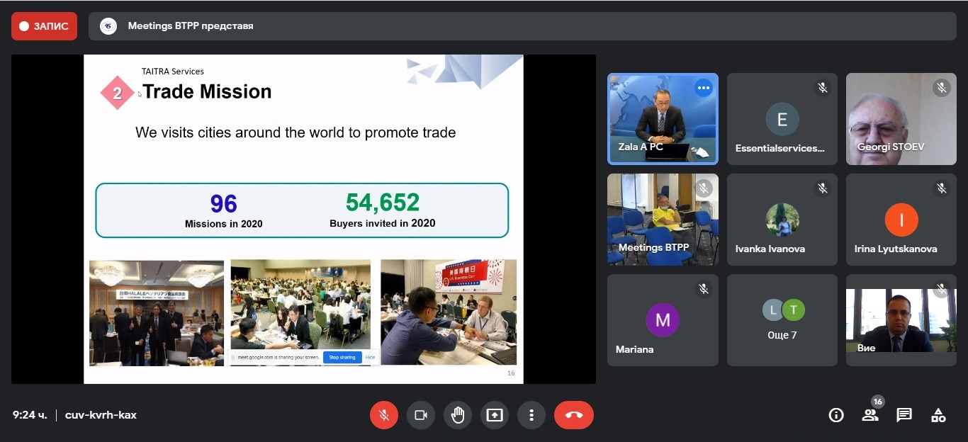Click the orange I avatar for Irina Lyutskanova
968x442 pixels.
901,220
